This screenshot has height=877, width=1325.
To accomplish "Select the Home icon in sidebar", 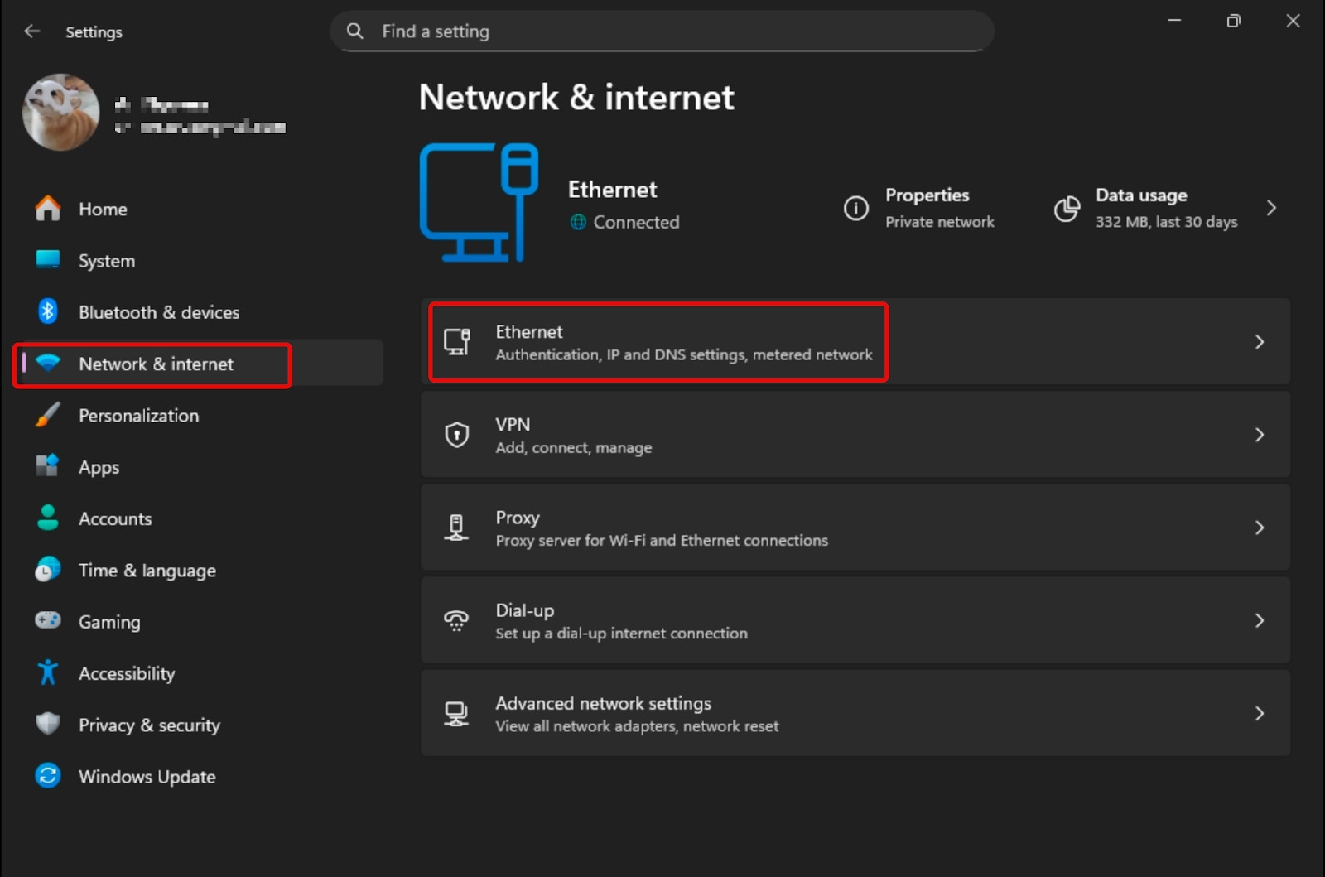I will point(48,209).
